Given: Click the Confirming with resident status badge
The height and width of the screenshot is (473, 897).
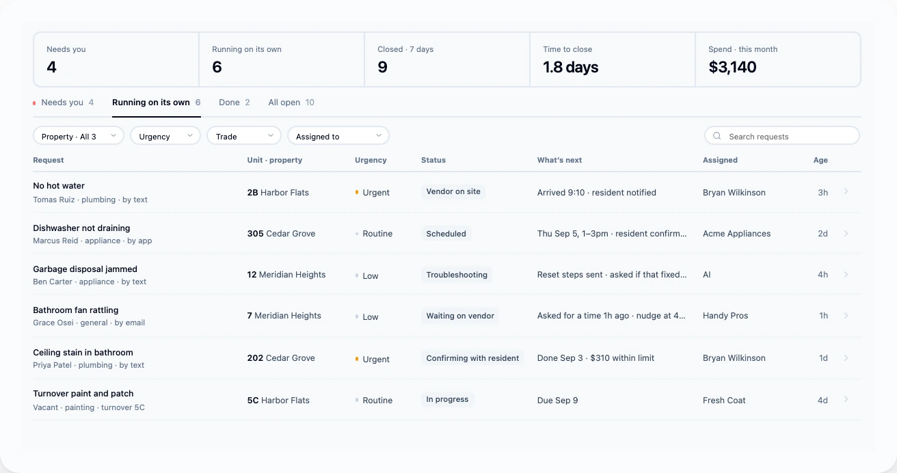Looking at the screenshot, I should coord(472,358).
